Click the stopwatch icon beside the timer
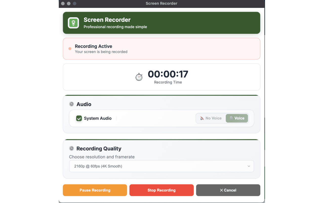 pos(139,76)
